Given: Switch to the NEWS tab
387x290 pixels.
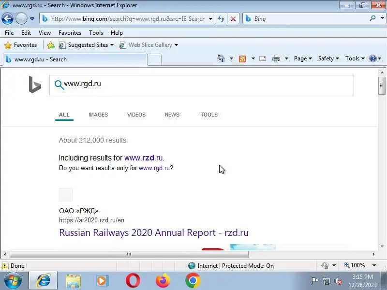Looking at the screenshot, I should click(x=172, y=115).
